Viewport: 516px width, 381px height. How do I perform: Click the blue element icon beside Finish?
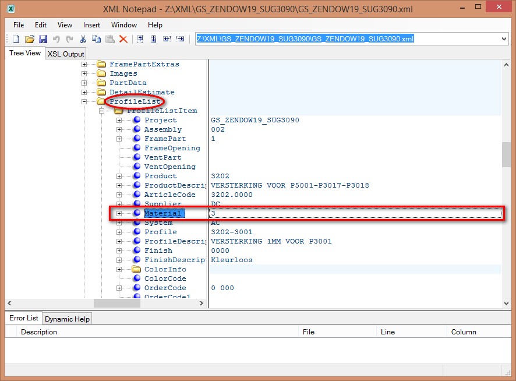click(137, 251)
